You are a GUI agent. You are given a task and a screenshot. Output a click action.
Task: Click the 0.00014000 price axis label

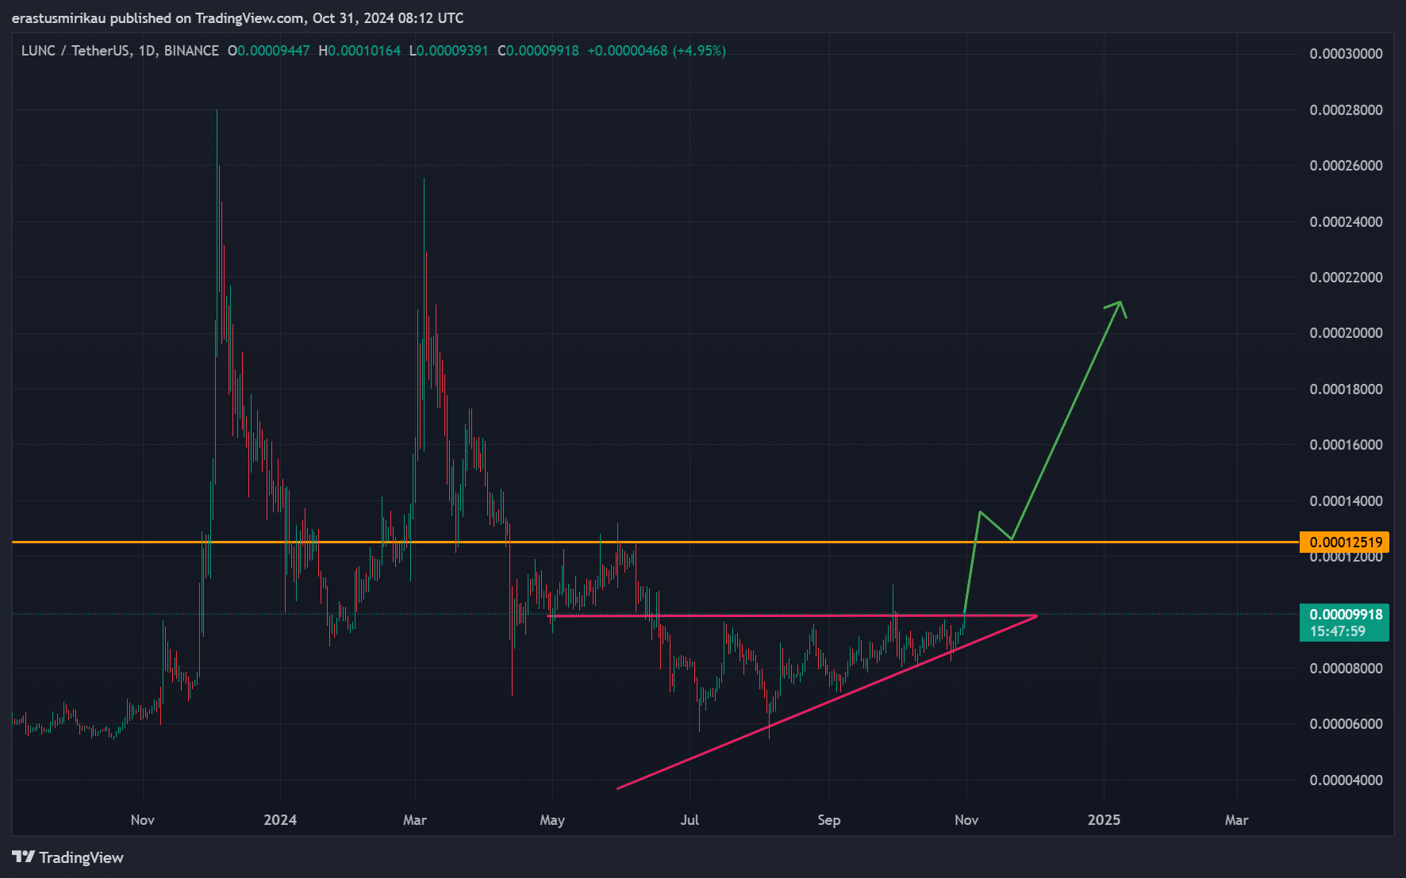click(1346, 501)
